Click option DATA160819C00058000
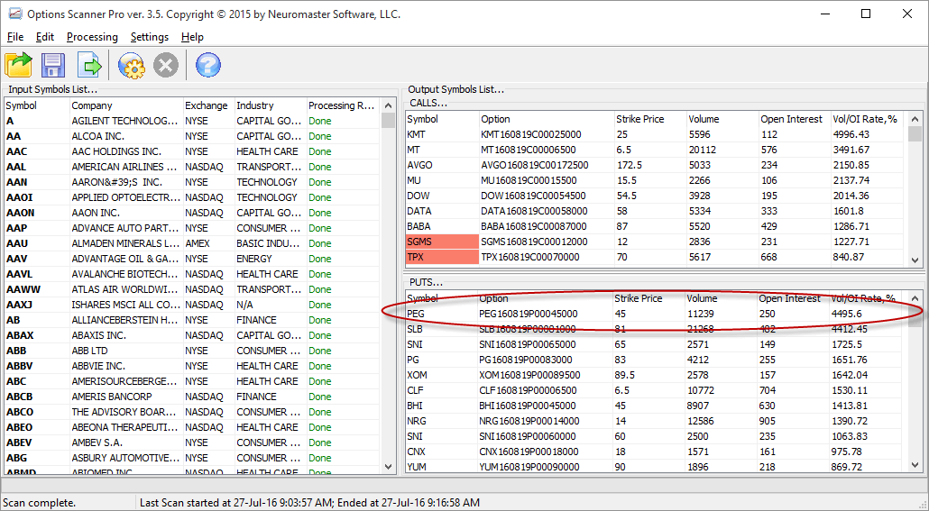This screenshot has height=511, width=929. [534, 212]
